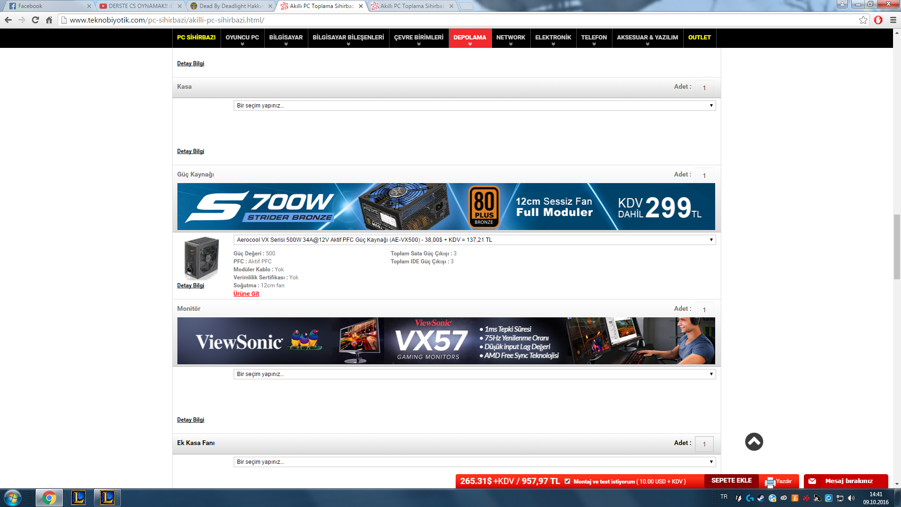Click Detay Bilgi under the power supply image
The height and width of the screenshot is (507, 901).
[191, 285]
